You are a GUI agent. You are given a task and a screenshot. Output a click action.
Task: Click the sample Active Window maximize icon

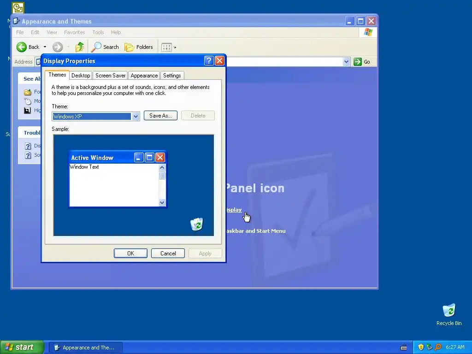click(x=149, y=158)
